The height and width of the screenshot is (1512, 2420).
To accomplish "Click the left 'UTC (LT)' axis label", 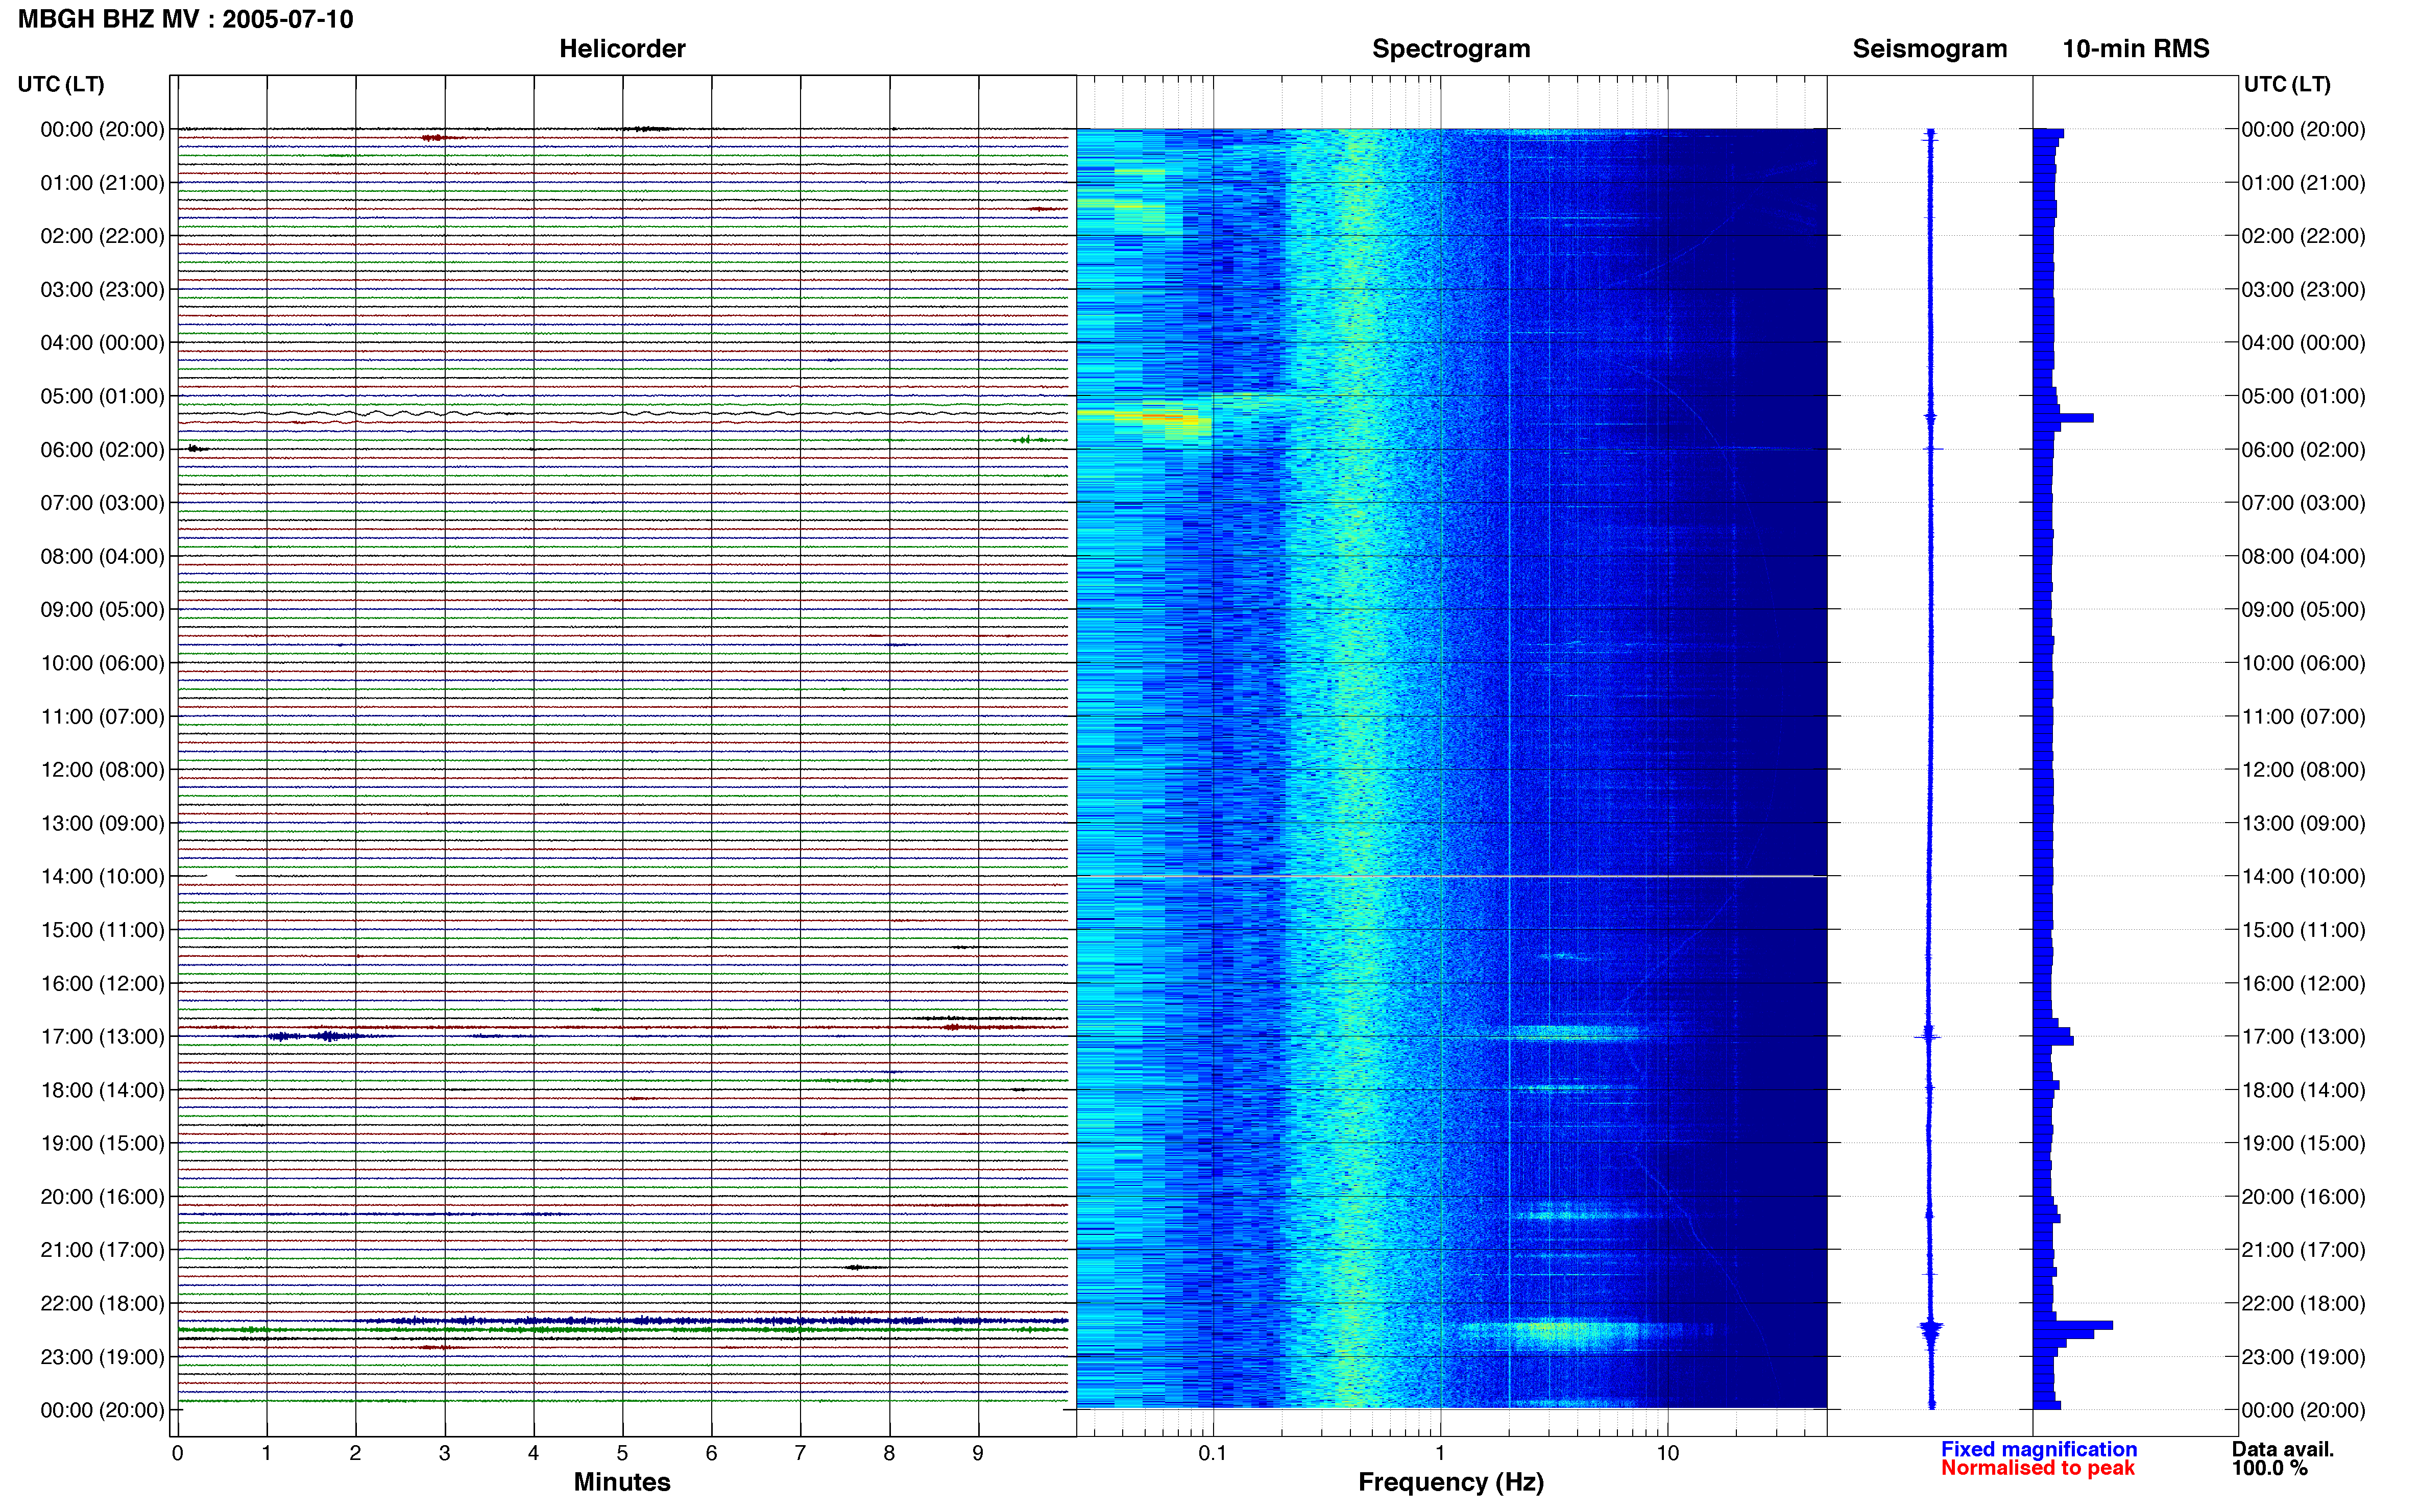I will [x=61, y=84].
